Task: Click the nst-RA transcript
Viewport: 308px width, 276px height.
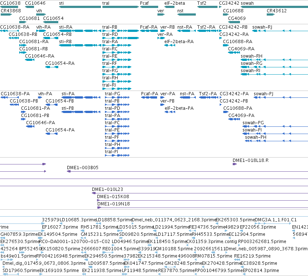Action: tap(186, 31)
